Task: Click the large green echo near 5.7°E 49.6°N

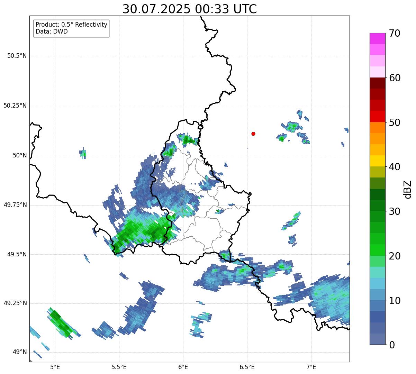Action: 145,230
